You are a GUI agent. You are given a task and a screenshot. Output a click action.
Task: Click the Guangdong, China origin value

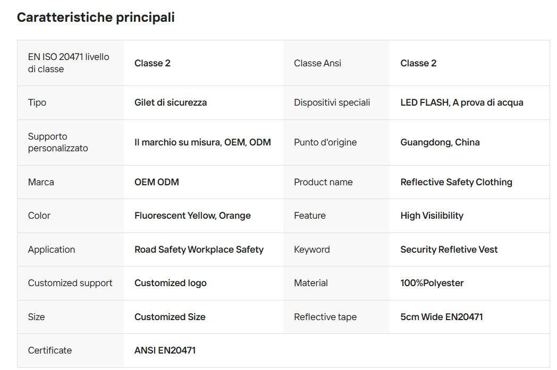(440, 142)
